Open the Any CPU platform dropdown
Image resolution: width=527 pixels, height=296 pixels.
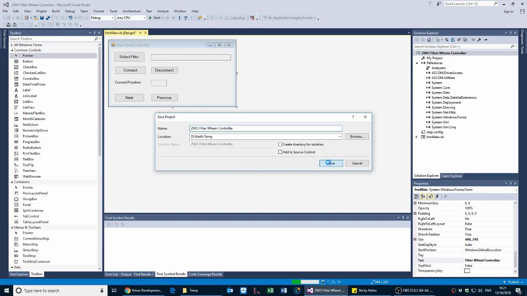tap(144, 18)
